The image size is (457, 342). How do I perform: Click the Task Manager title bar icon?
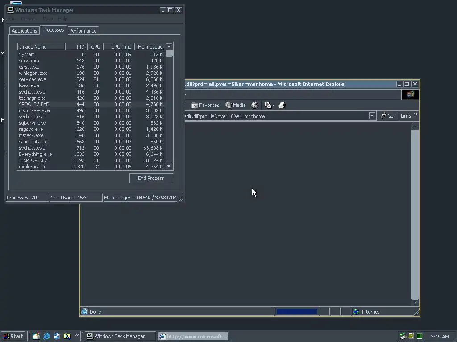click(11, 10)
